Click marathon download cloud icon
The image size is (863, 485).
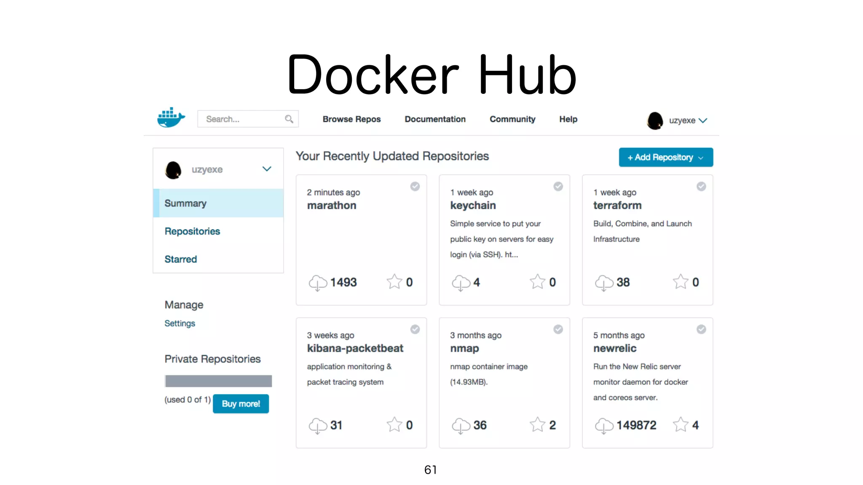pyautogui.click(x=318, y=282)
